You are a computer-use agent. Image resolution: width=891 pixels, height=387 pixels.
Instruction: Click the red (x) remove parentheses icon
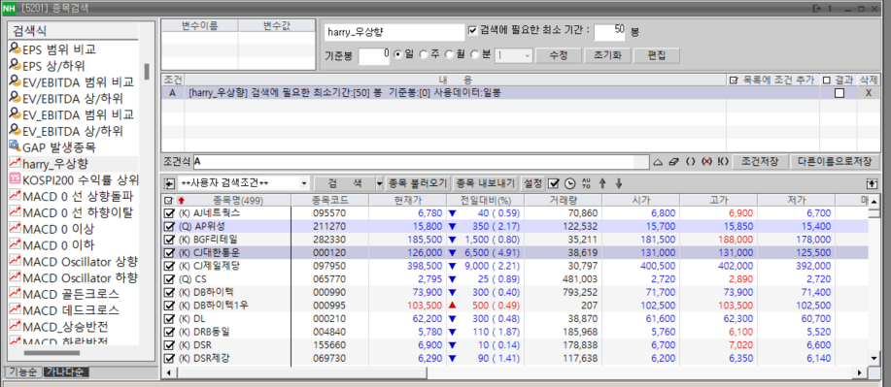coord(707,161)
